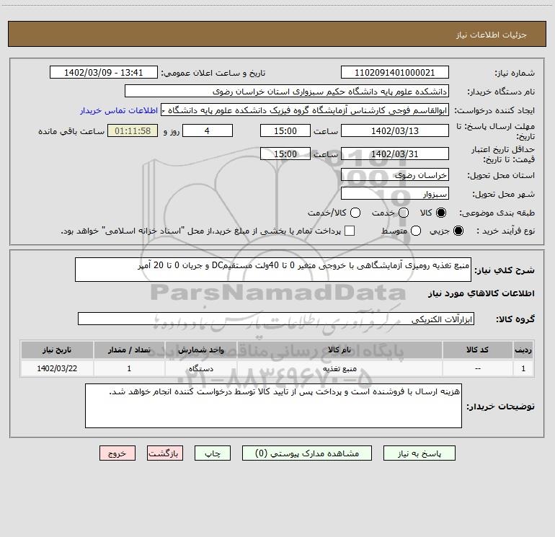Click the تعداد / مقدار column header

[129, 350]
